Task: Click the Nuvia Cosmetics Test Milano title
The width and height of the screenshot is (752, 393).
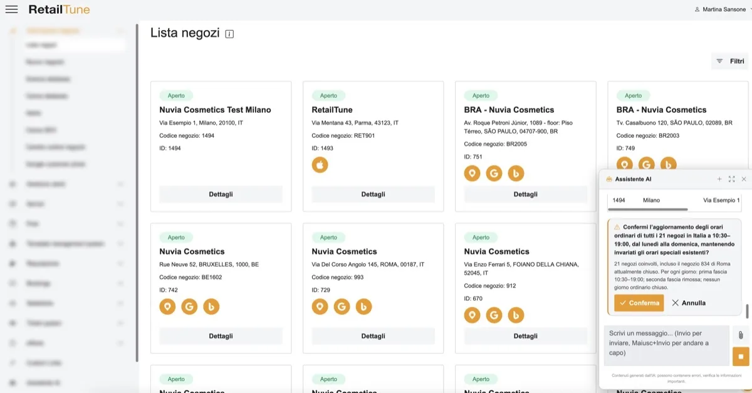Action: (215, 110)
